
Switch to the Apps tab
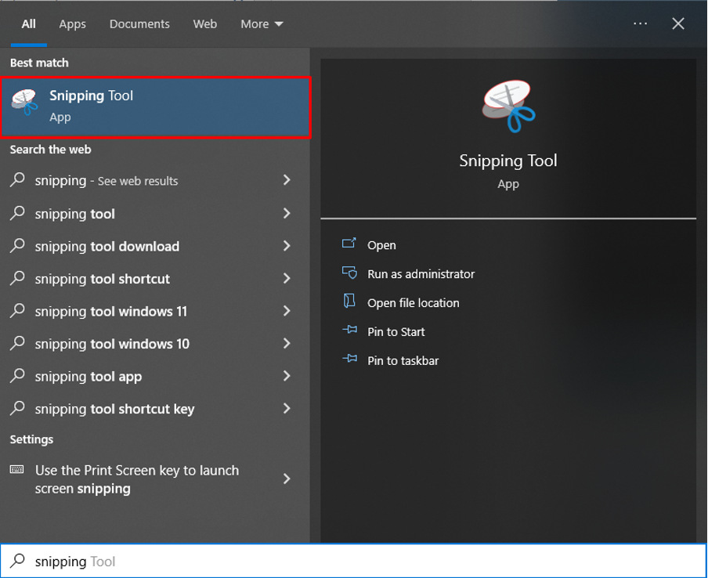tap(72, 24)
